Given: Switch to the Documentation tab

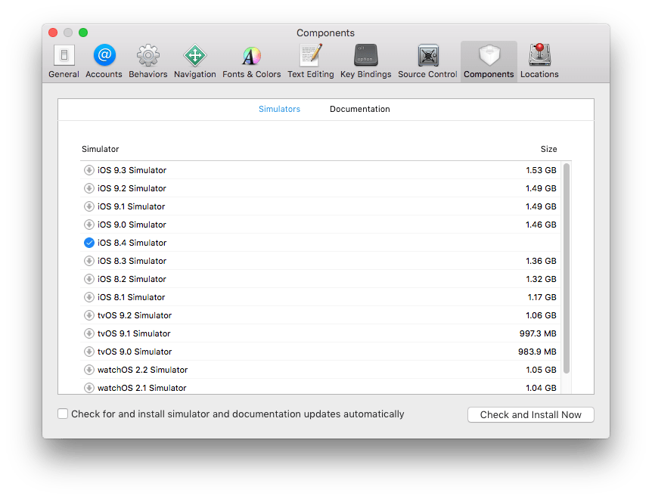Looking at the screenshot, I should click(360, 109).
